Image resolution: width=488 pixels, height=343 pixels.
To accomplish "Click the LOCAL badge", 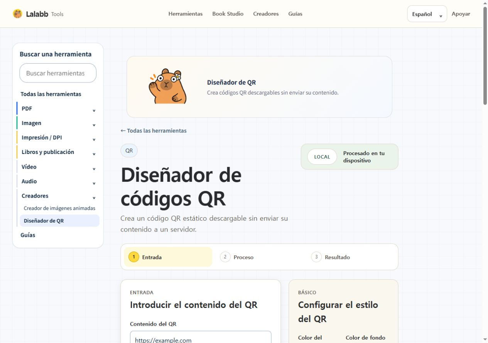I will 322,157.
